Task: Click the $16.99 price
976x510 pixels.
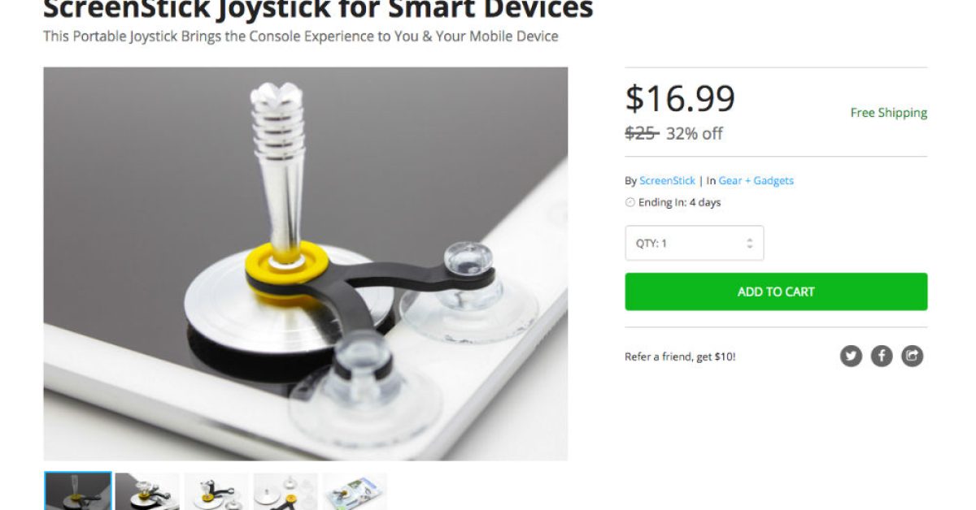Action: 680,98
